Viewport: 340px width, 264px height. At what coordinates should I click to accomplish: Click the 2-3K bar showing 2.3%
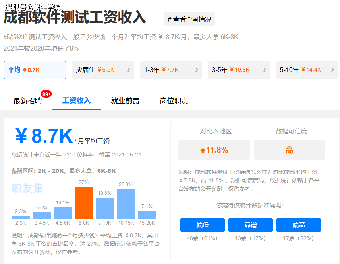[x=21, y=217]
